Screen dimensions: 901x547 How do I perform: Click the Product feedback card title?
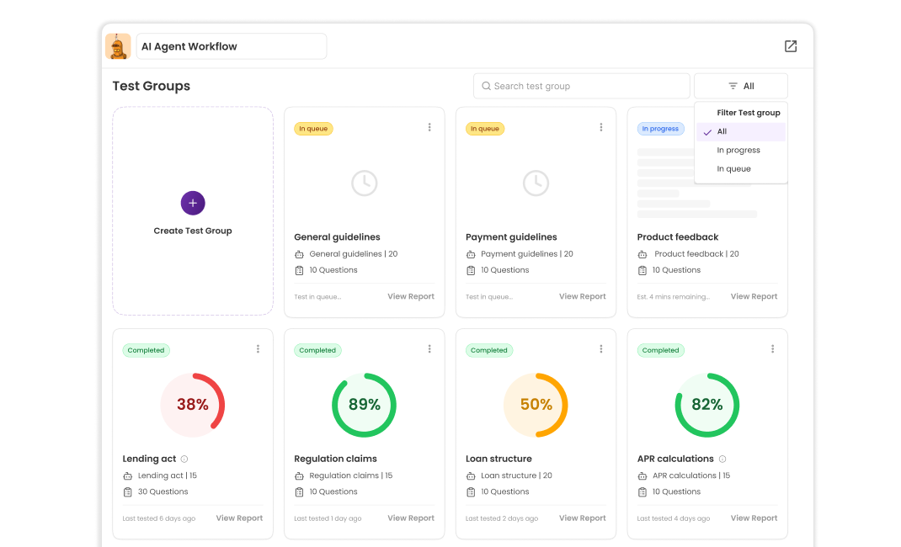678,237
